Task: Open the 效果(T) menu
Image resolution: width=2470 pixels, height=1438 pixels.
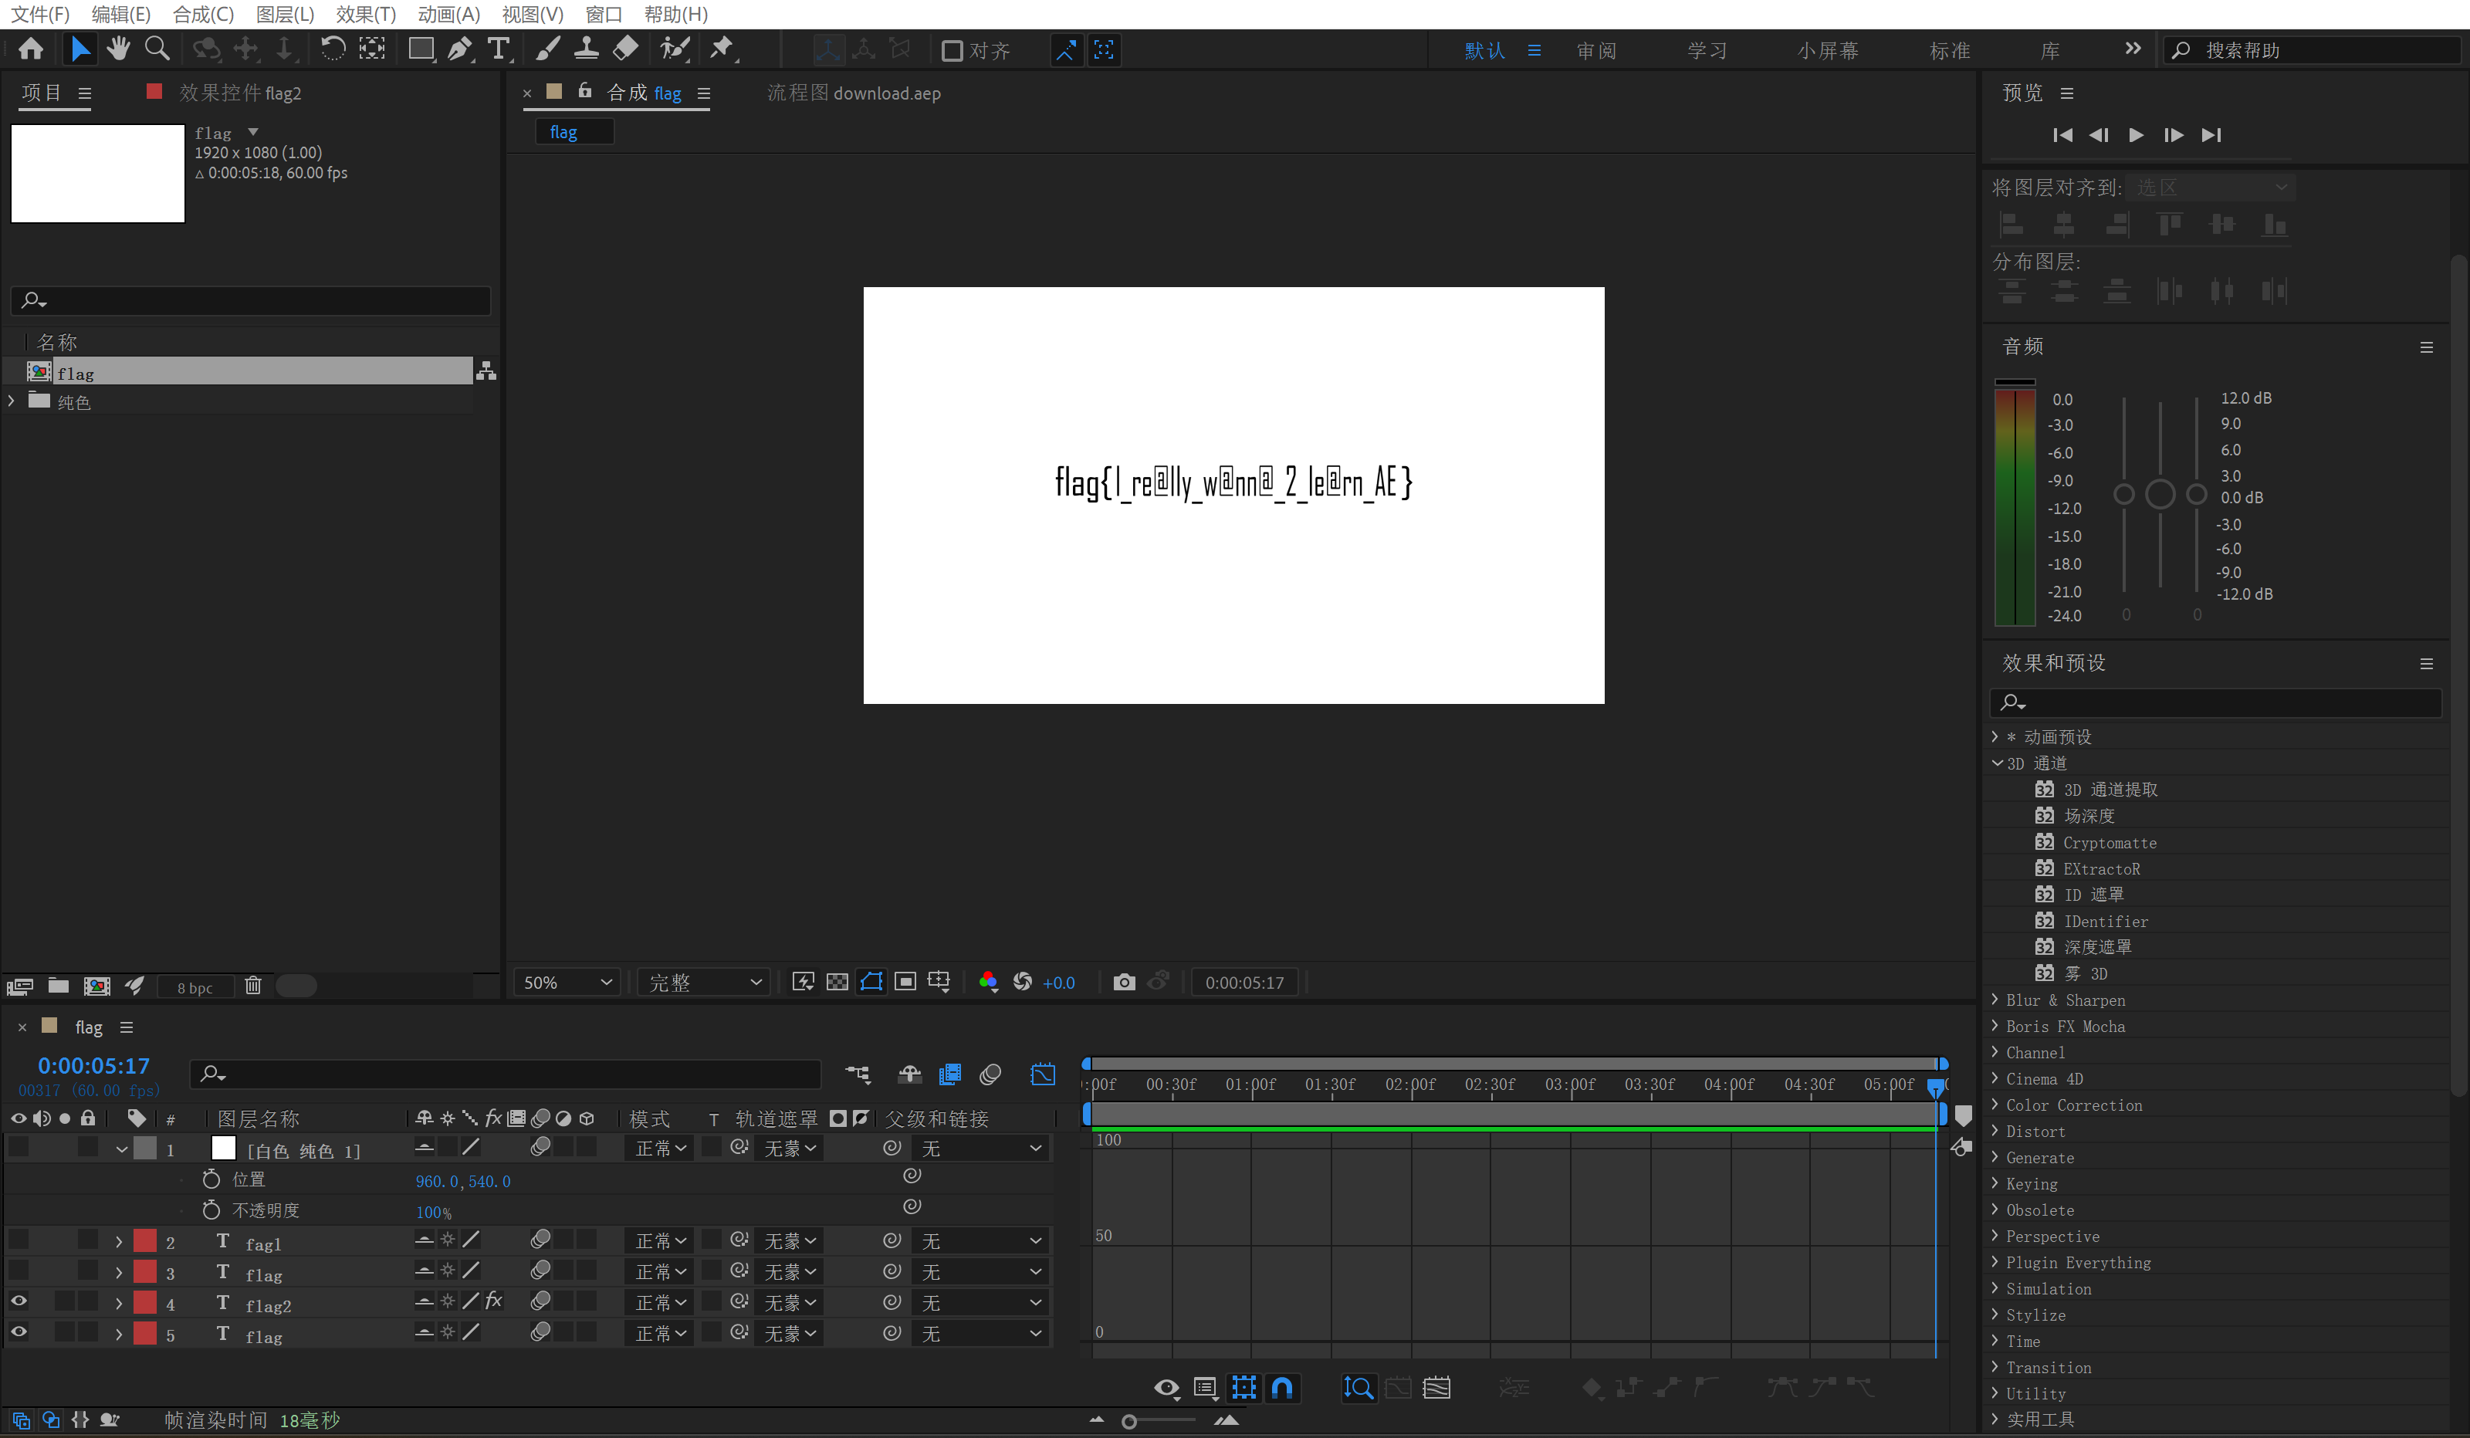Action: [x=364, y=14]
